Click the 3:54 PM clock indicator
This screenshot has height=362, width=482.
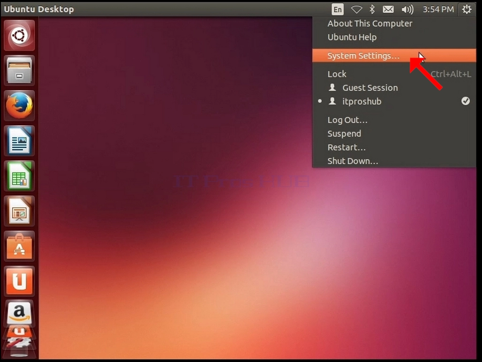coord(438,9)
